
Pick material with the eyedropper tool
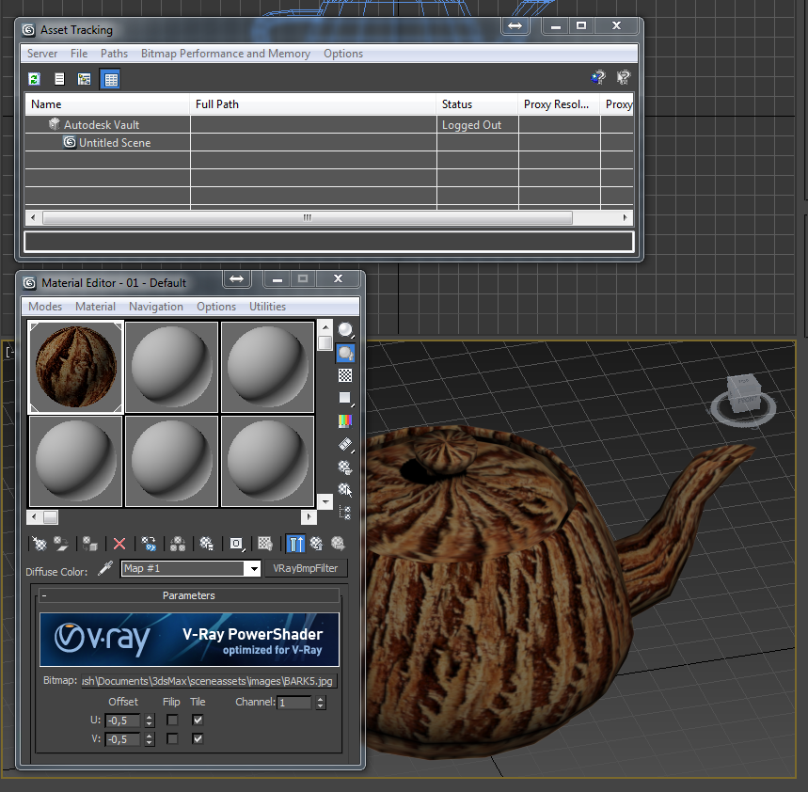(105, 569)
